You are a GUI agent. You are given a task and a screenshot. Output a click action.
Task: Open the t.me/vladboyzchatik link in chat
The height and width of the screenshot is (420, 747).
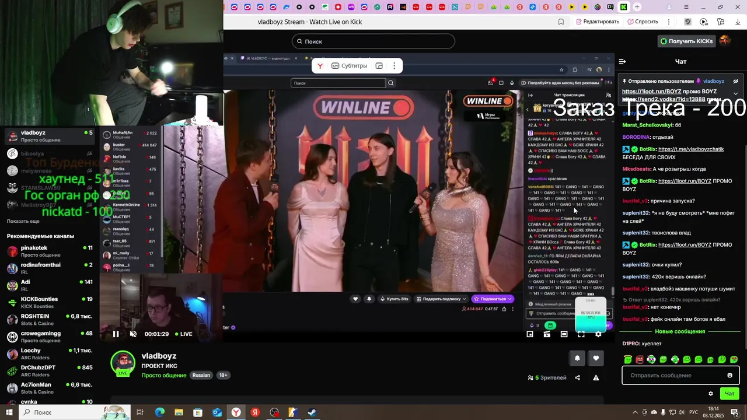[x=691, y=149]
